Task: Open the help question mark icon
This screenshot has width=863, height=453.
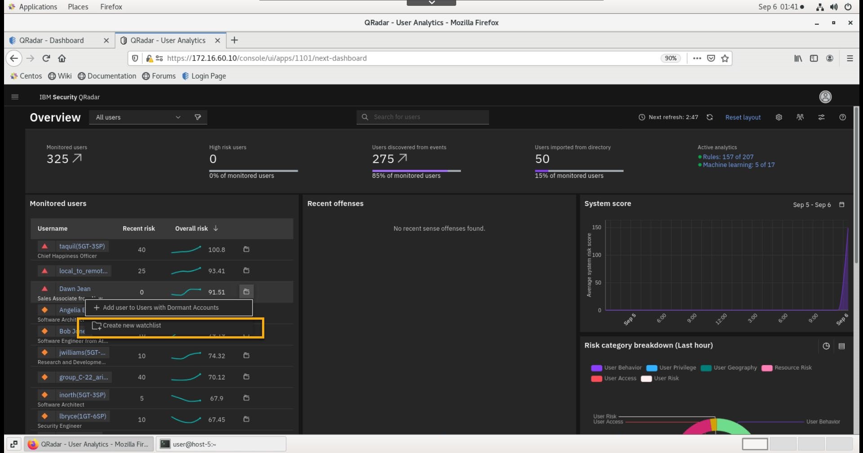Action: tap(842, 117)
